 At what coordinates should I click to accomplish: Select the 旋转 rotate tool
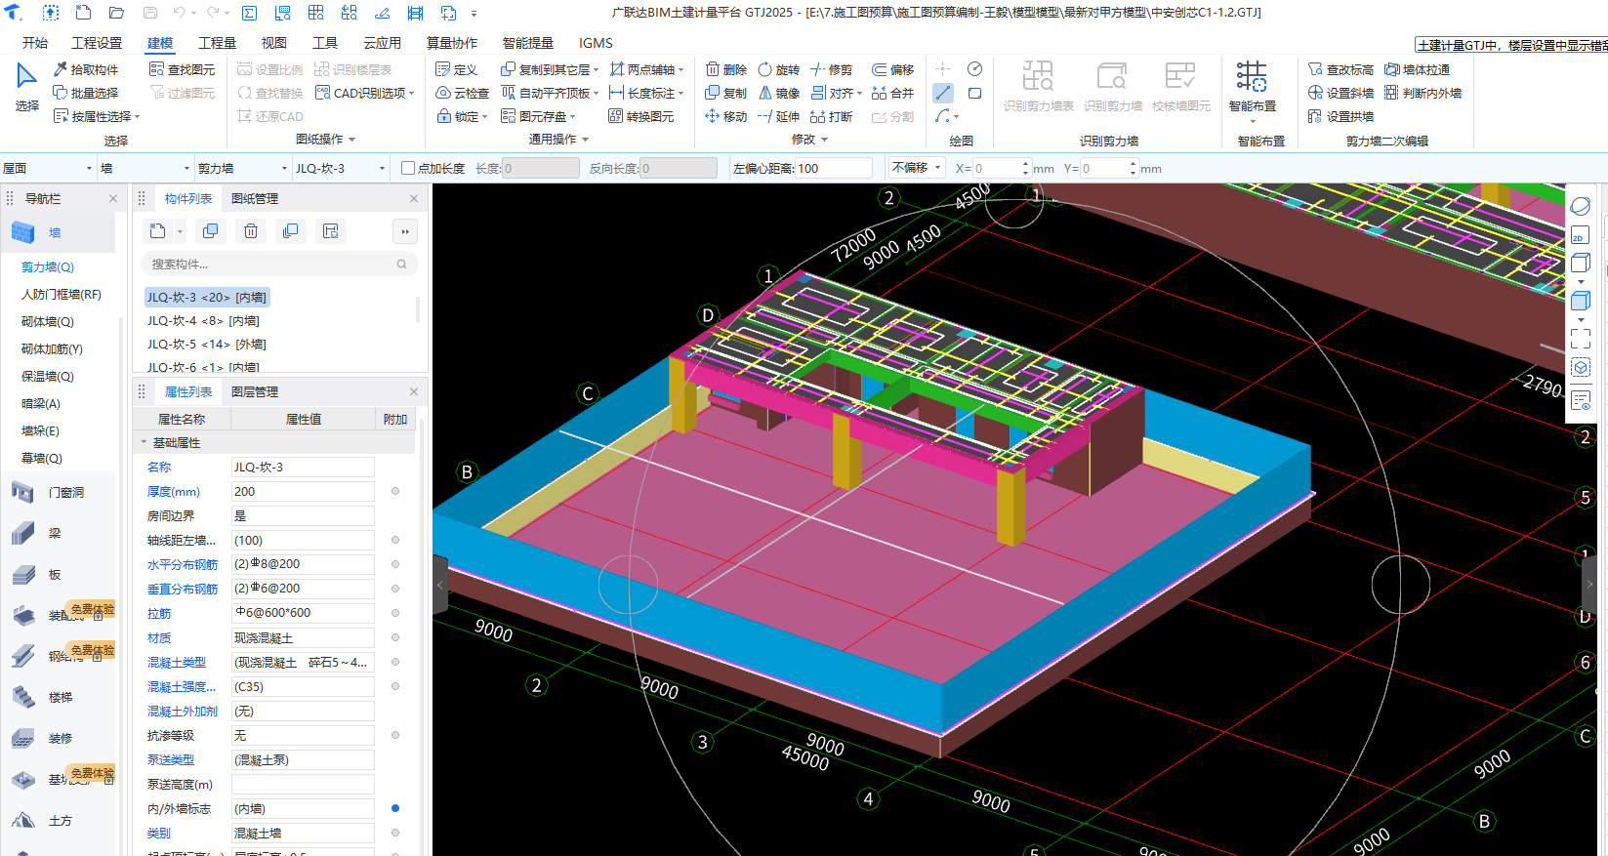779,69
